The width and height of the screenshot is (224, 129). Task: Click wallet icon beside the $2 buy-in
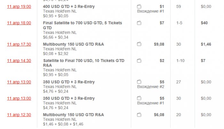[x=139, y=61]
